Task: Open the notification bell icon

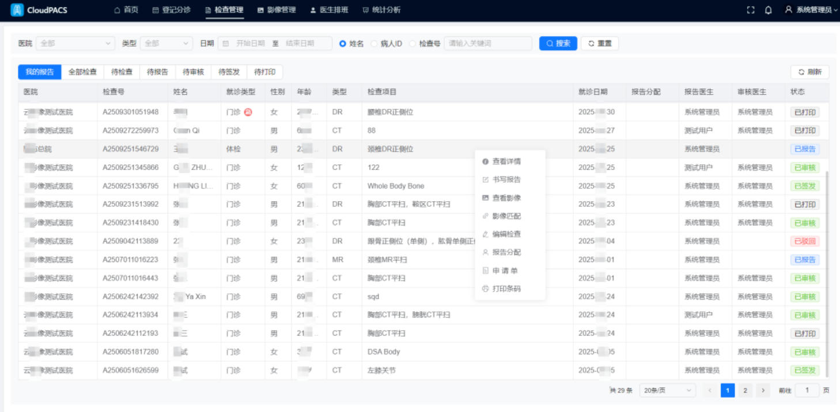Action: tap(768, 10)
